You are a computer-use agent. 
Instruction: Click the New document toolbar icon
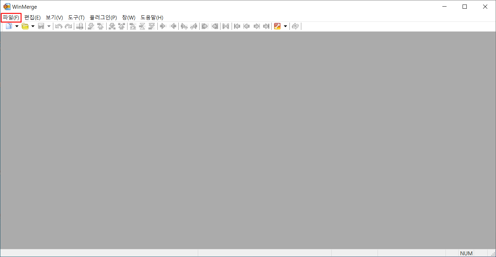click(x=9, y=26)
